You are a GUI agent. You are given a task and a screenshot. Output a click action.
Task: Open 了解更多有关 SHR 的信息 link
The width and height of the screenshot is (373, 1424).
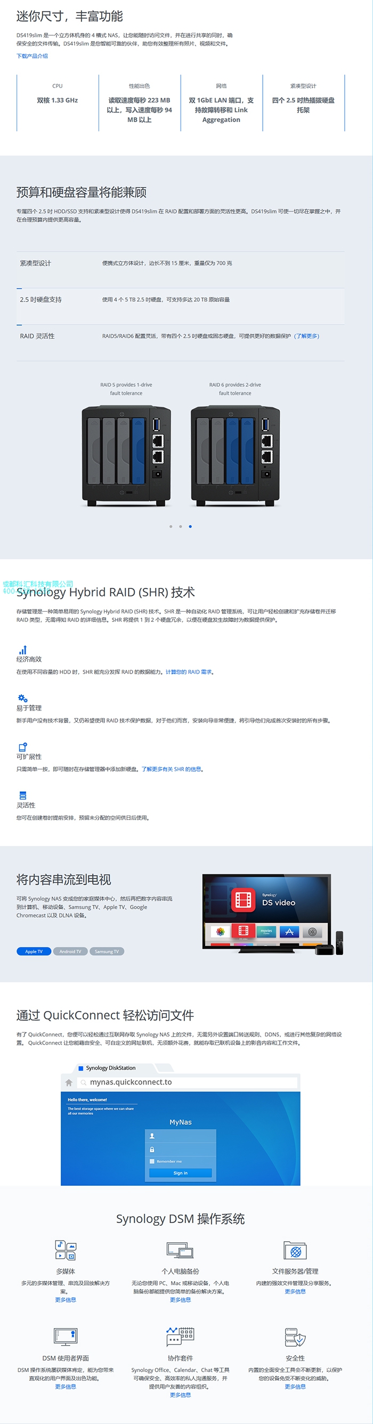tap(171, 769)
